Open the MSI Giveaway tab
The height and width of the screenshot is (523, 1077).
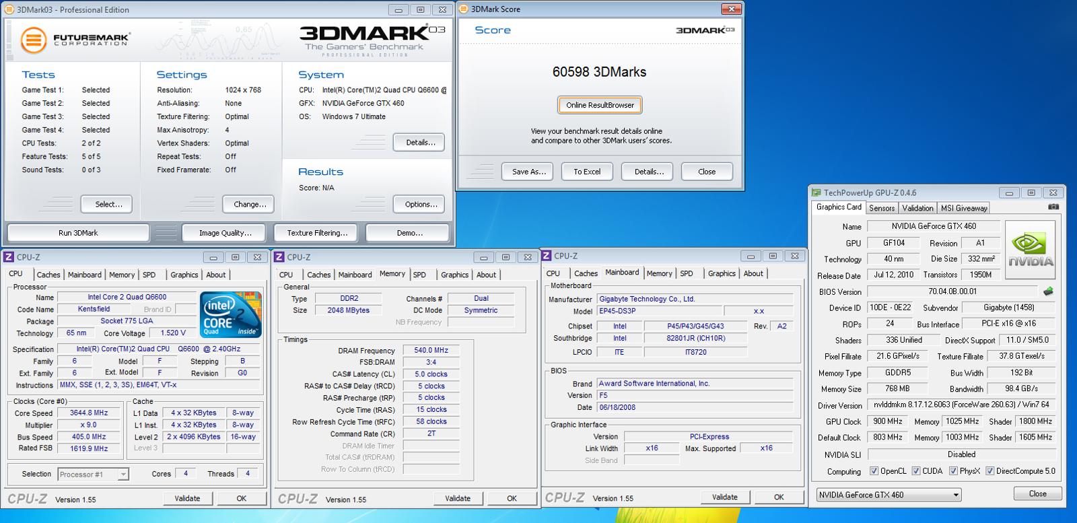964,208
